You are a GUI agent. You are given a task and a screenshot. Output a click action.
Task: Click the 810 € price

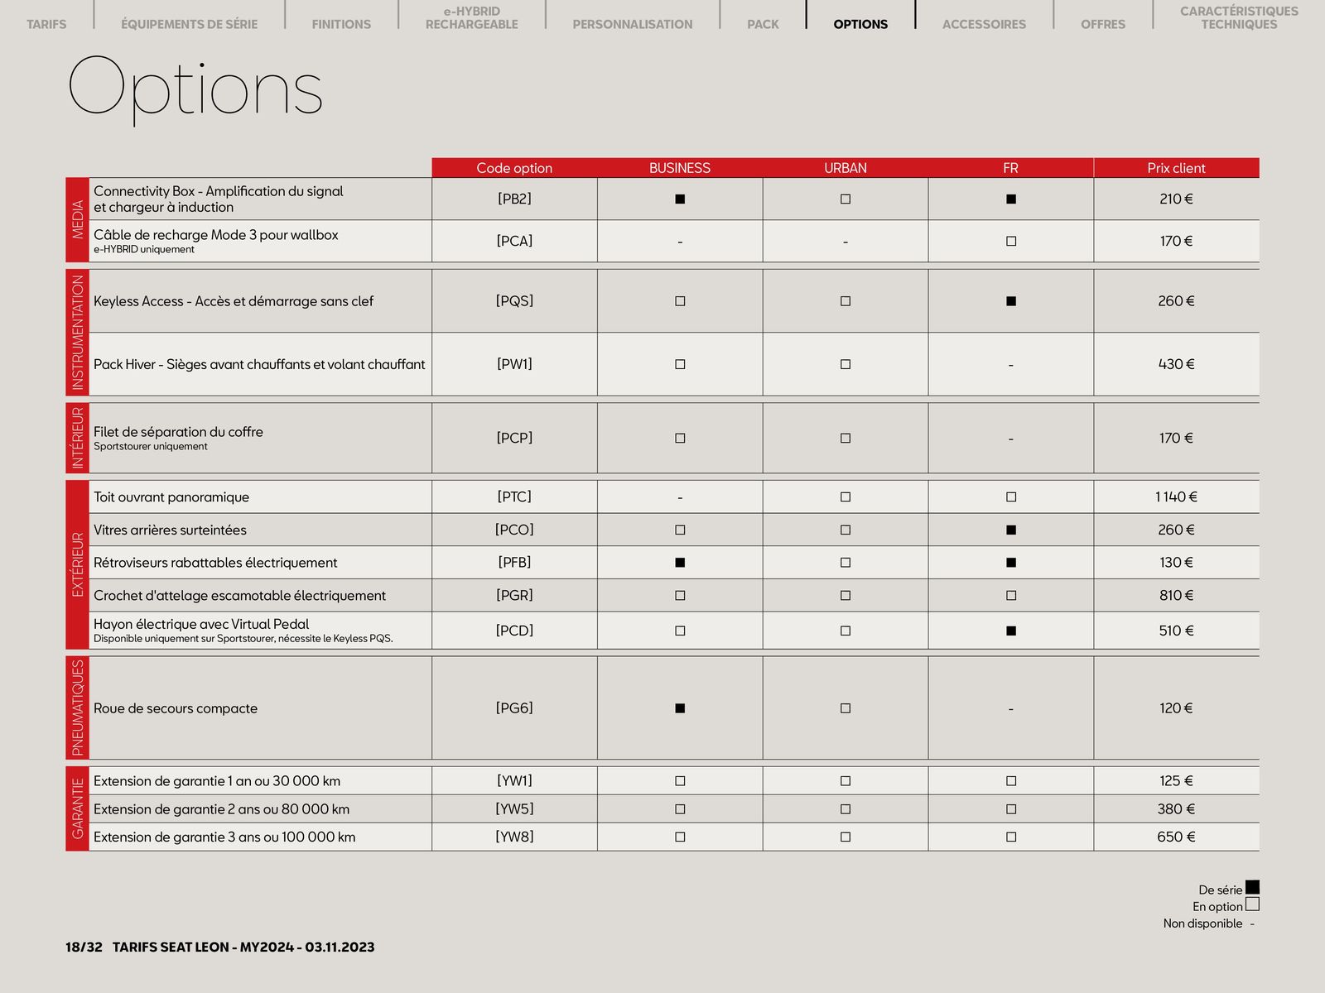click(x=1176, y=595)
